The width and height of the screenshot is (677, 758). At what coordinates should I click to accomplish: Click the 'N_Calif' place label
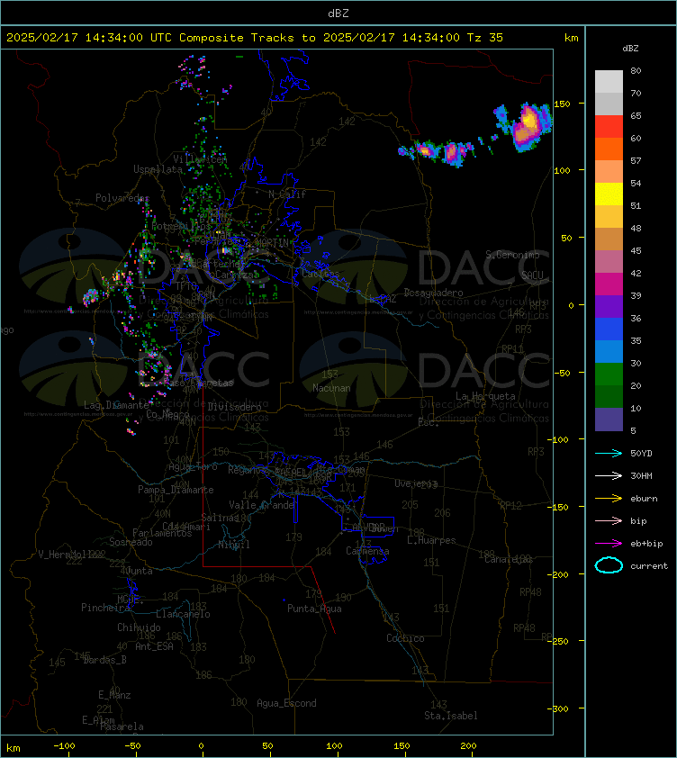[287, 194]
